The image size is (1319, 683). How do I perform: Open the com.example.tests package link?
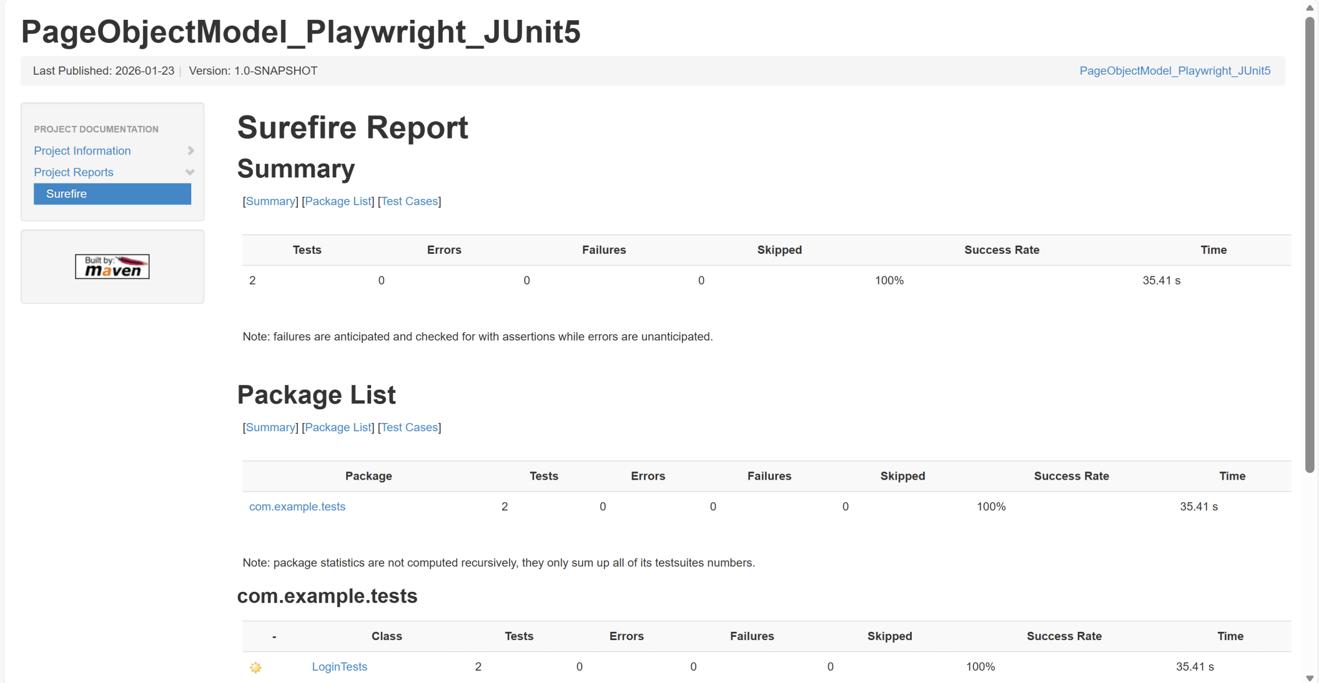tap(297, 507)
